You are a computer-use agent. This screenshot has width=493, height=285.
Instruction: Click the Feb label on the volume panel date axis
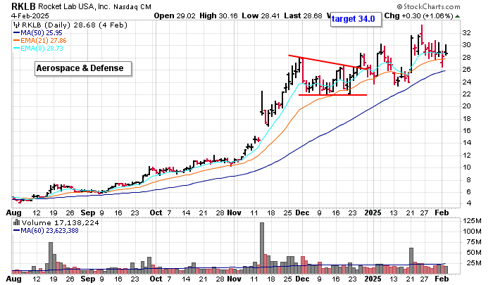click(x=442, y=279)
